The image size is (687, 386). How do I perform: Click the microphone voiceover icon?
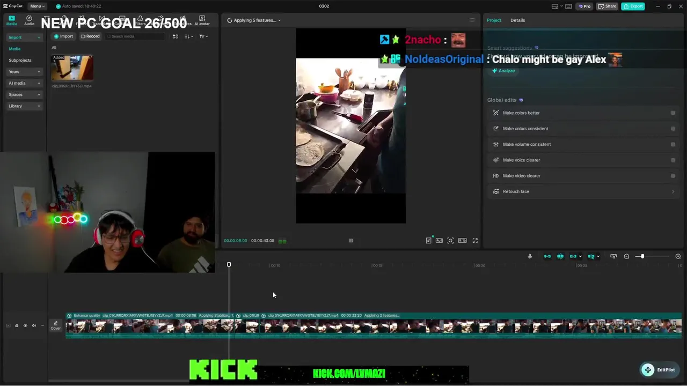tap(530, 256)
